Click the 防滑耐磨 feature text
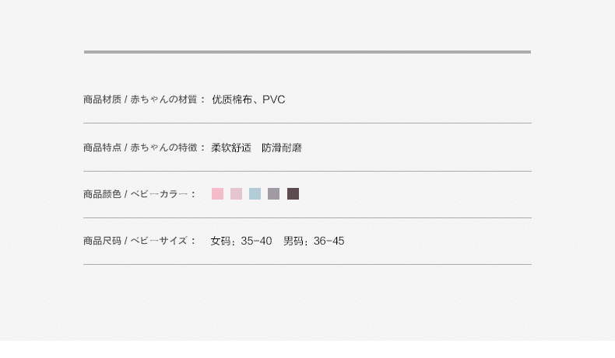The width and height of the screenshot is (615, 358). pos(282,148)
